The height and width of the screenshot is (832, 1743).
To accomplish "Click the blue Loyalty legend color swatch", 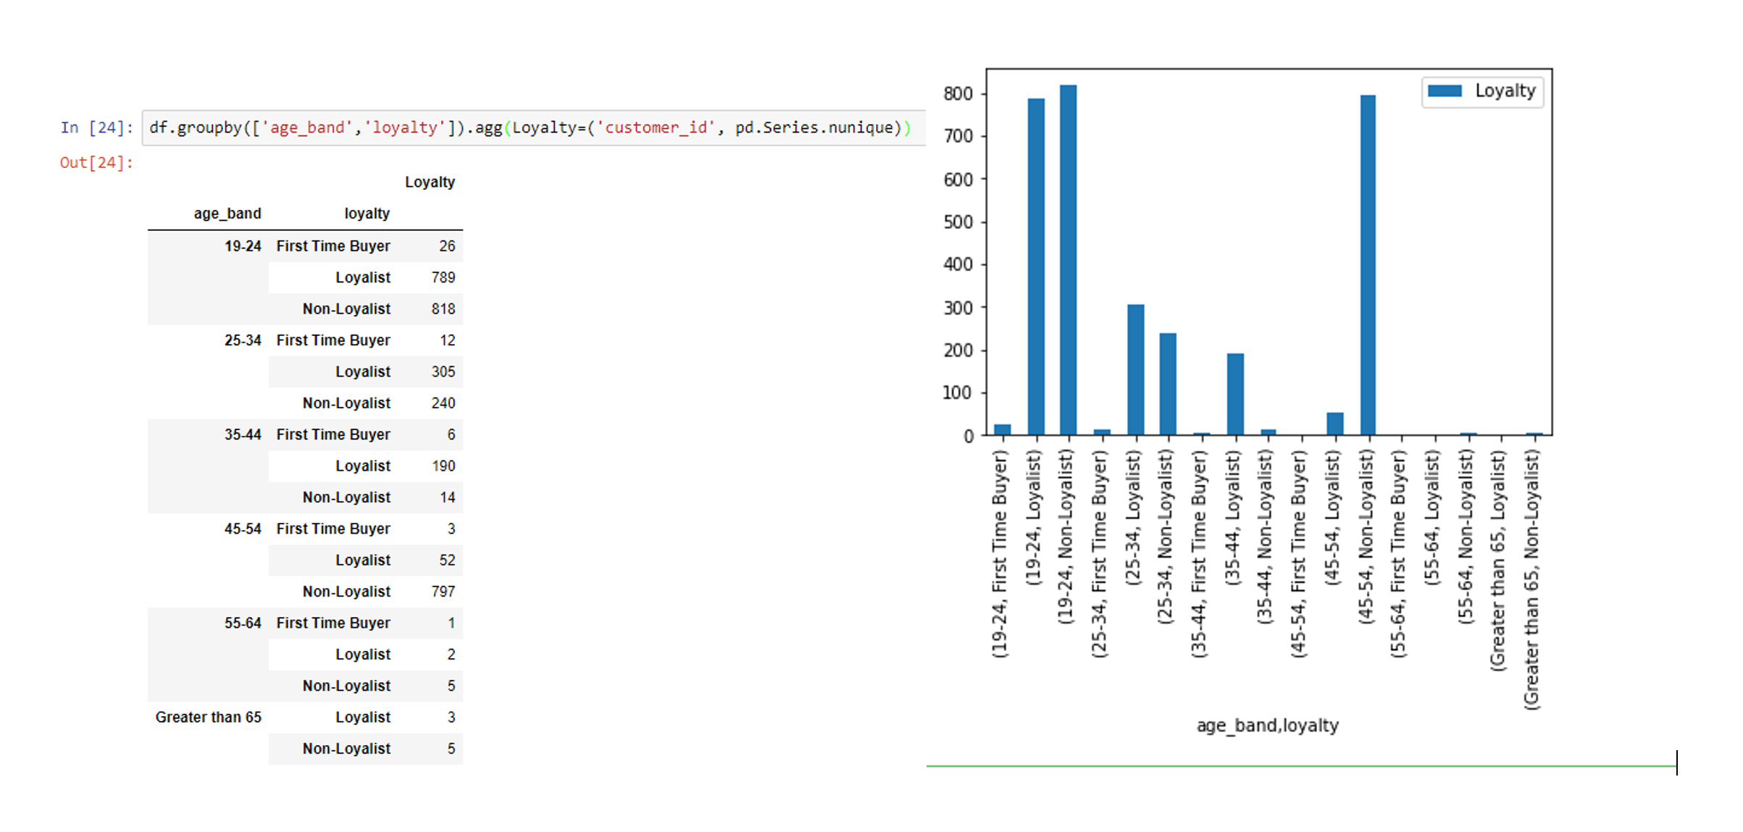I will 1444,91.
